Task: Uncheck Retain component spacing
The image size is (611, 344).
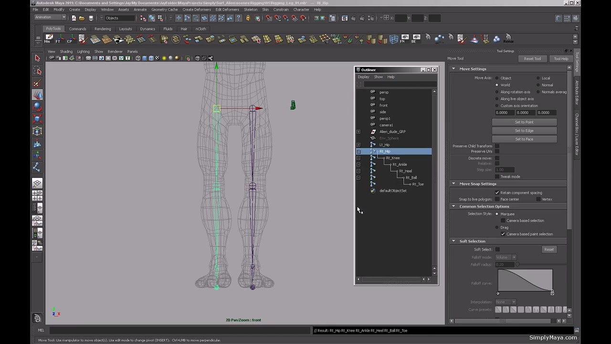Action: pos(497,193)
